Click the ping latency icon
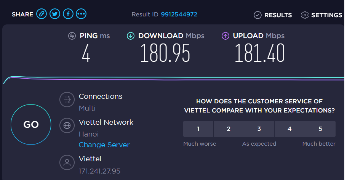 pos(72,36)
